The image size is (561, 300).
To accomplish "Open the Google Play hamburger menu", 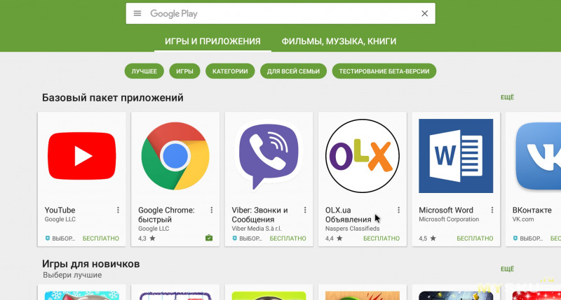I will click(137, 13).
